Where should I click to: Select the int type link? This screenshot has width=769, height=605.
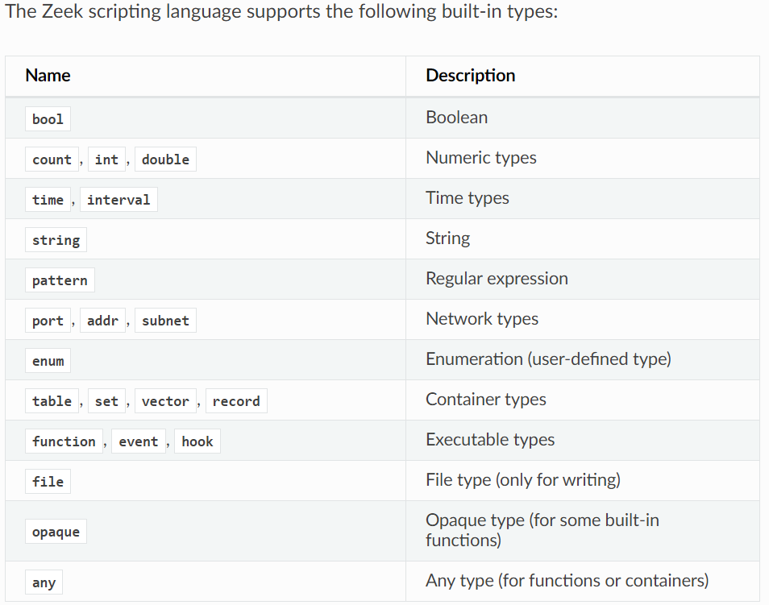[106, 160]
